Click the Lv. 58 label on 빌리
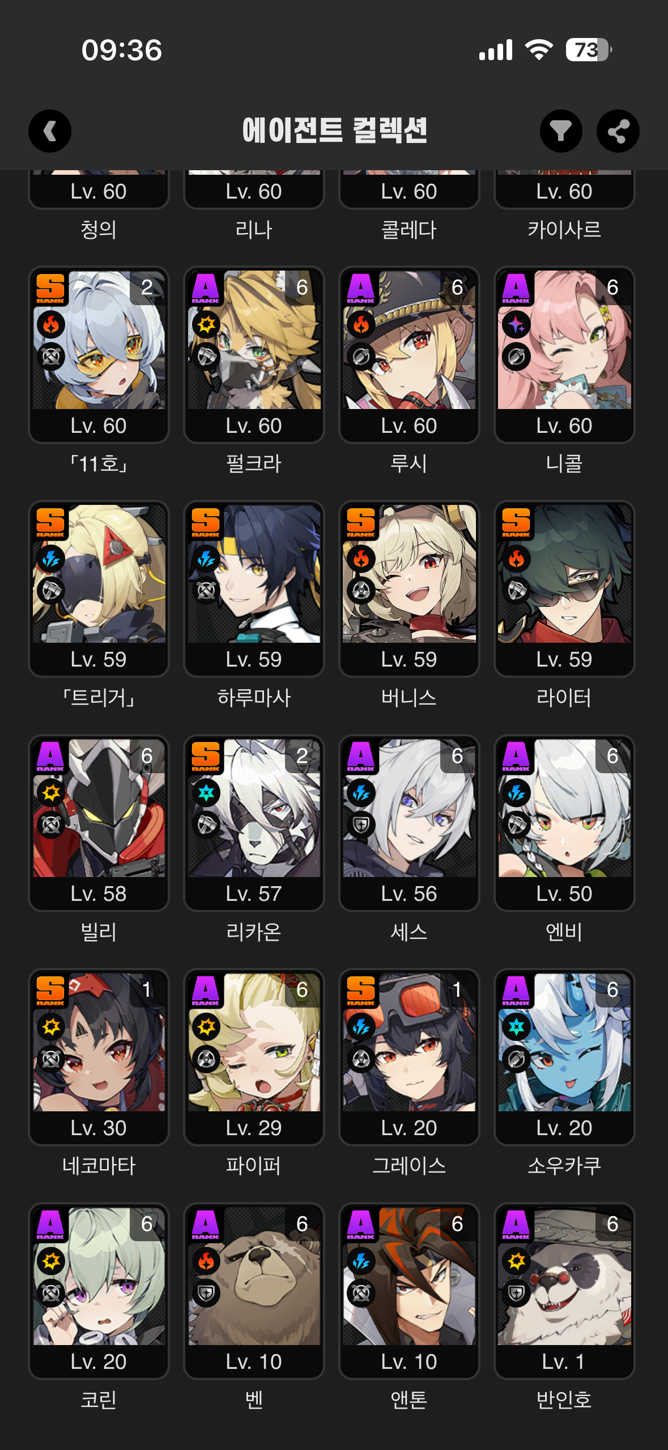Screen dimensions: 668x1450 click(x=99, y=894)
